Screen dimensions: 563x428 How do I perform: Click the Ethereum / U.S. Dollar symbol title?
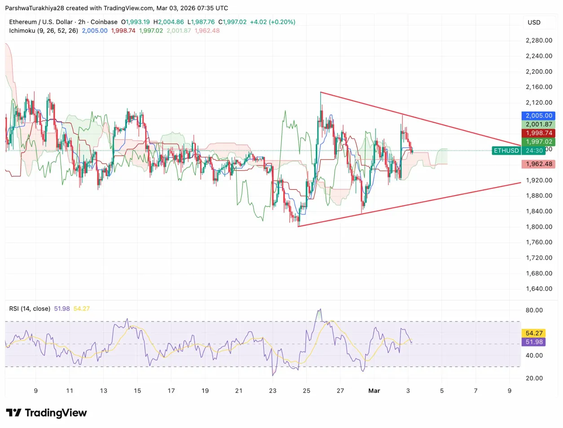coord(41,22)
